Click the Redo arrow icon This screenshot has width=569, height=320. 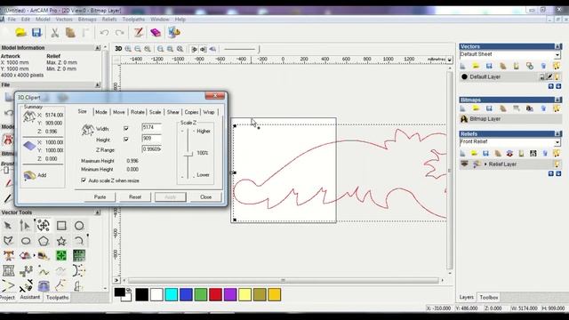pyautogui.click(x=120, y=33)
